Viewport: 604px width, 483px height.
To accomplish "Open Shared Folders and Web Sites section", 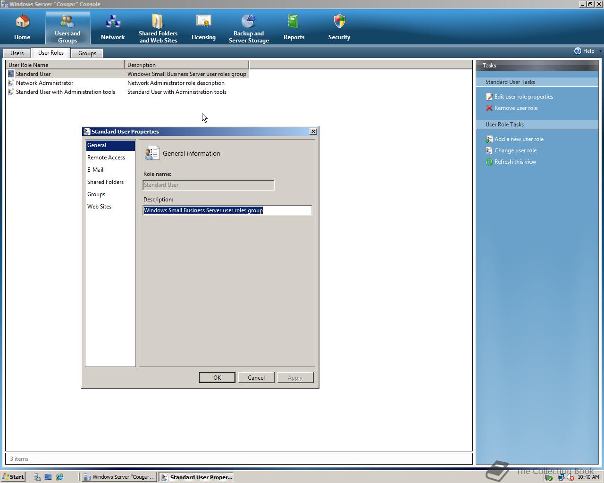I will (x=158, y=27).
